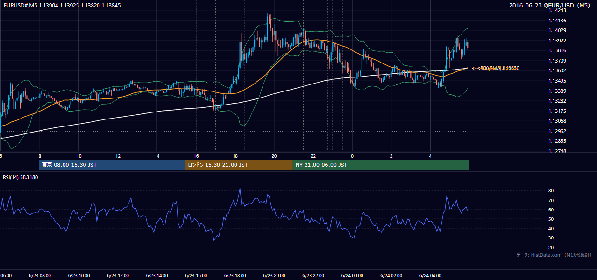597x280 pixels.
Task: Click hour label 14 under the price chart
Action: click(157, 156)
